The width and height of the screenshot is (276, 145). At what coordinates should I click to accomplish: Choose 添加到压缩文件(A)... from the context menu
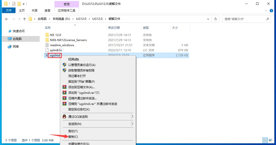81,87
